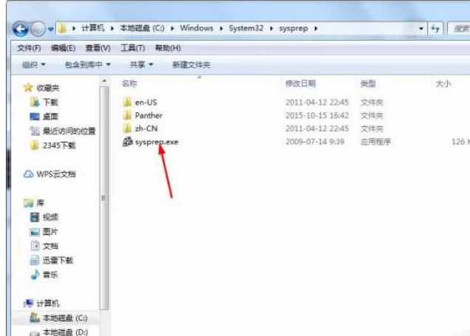The image size is (470, 336).
Task: Sort by the 修改日期 column header
Action: pos(300,83)
